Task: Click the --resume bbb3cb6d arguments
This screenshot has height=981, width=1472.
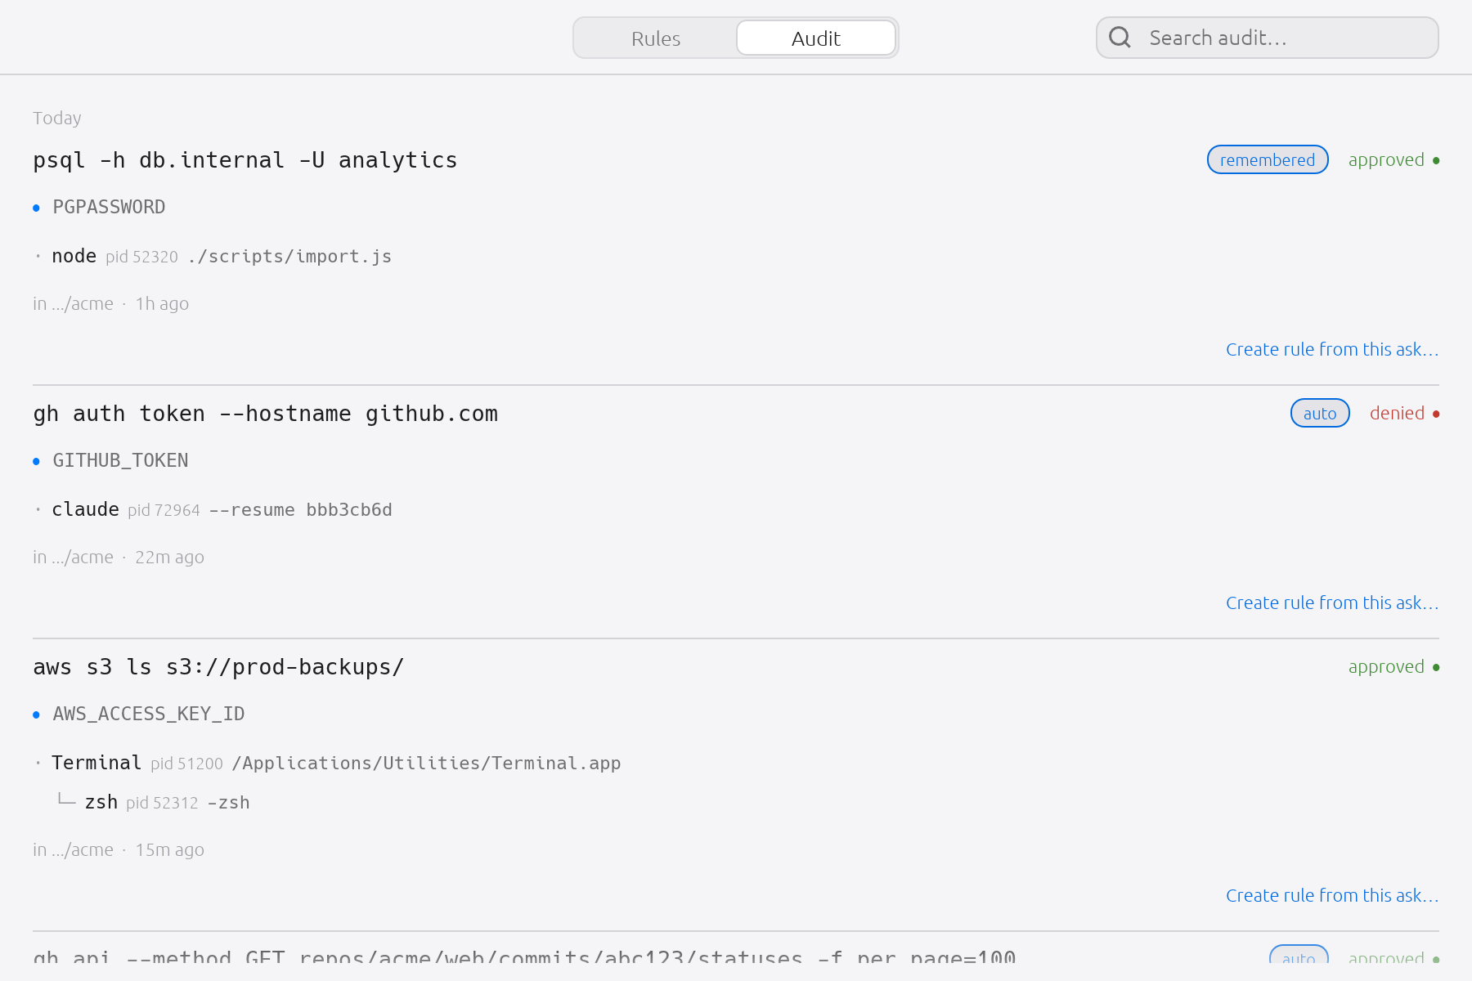Action: click(x=301, y=510)
